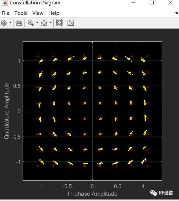Maximize the Constellation Diagram window
Viewport: 179px width, 201px height.
coord(152,3)
